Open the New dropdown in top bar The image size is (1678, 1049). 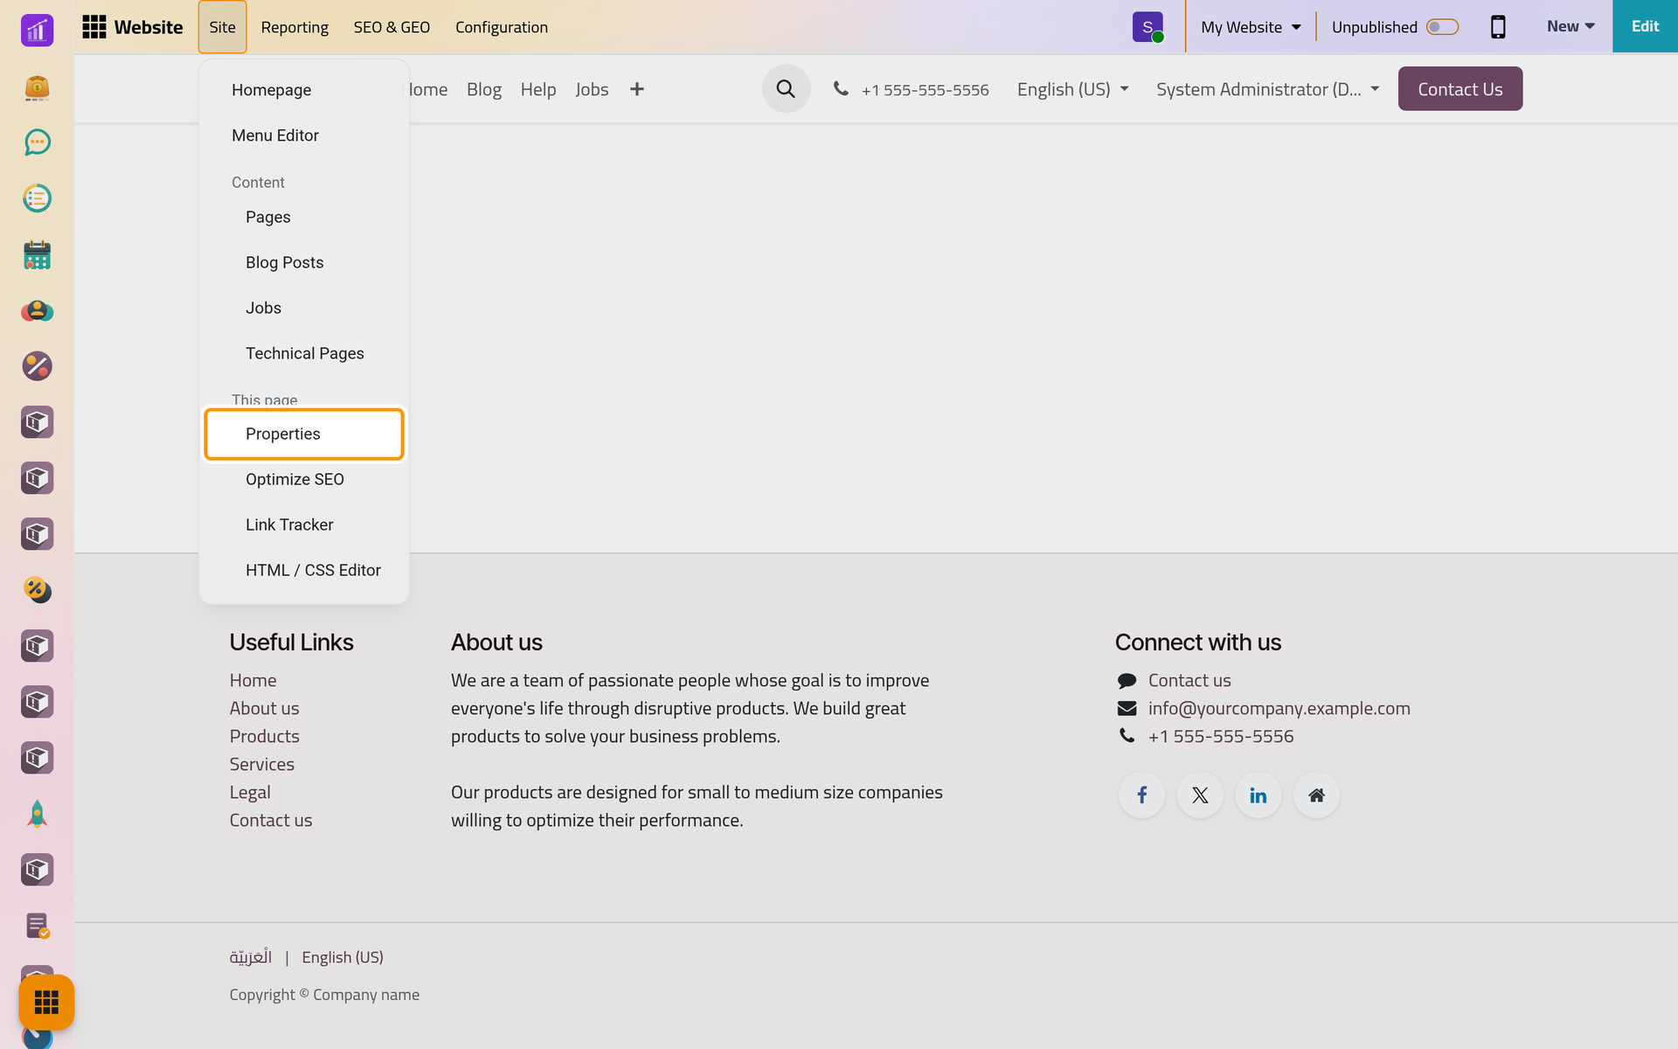pos(1571,26)
